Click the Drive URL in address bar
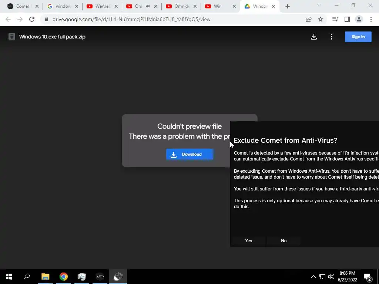379x284 pixels. coord(131,19)
